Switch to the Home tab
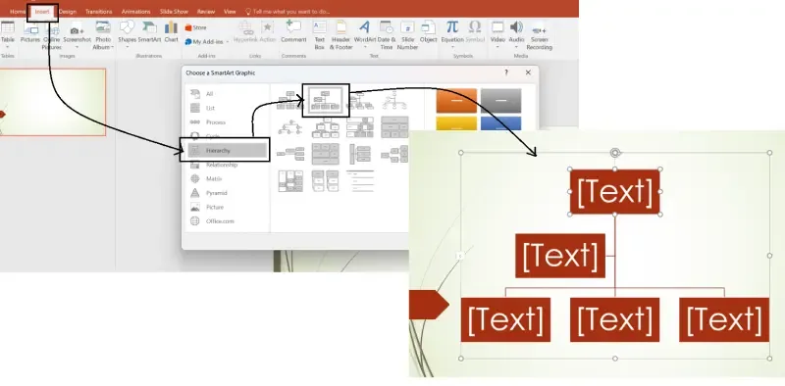Screen dimensions: 785x386 (x=18, y=12)
